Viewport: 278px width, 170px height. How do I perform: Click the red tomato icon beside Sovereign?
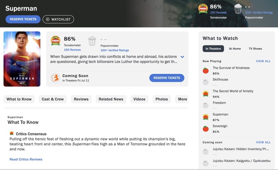[206, 128]
